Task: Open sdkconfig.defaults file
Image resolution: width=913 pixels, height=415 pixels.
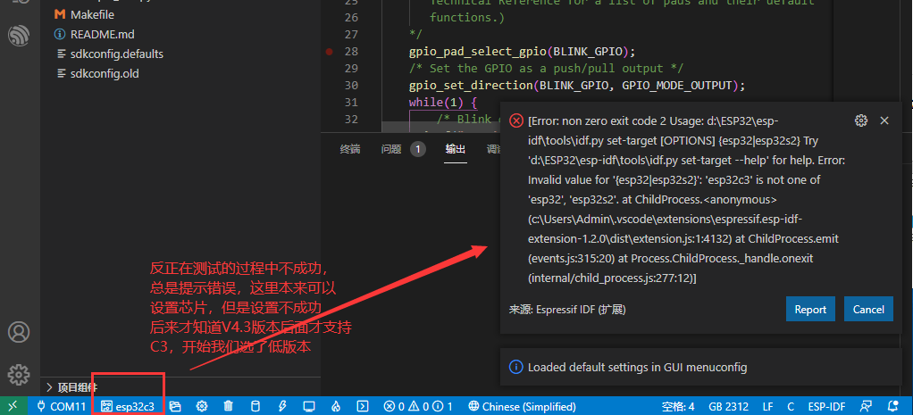Action: tap(116, 54)
